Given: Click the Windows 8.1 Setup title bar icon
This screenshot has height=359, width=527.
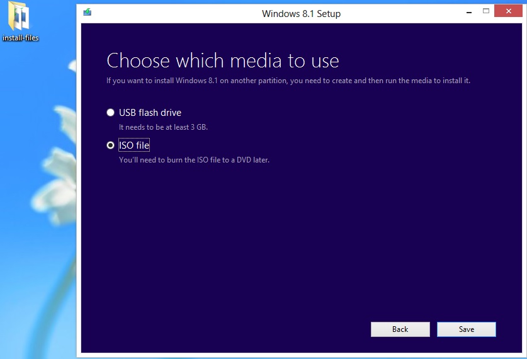Looking at the screenshot, I should pos(88,13).
